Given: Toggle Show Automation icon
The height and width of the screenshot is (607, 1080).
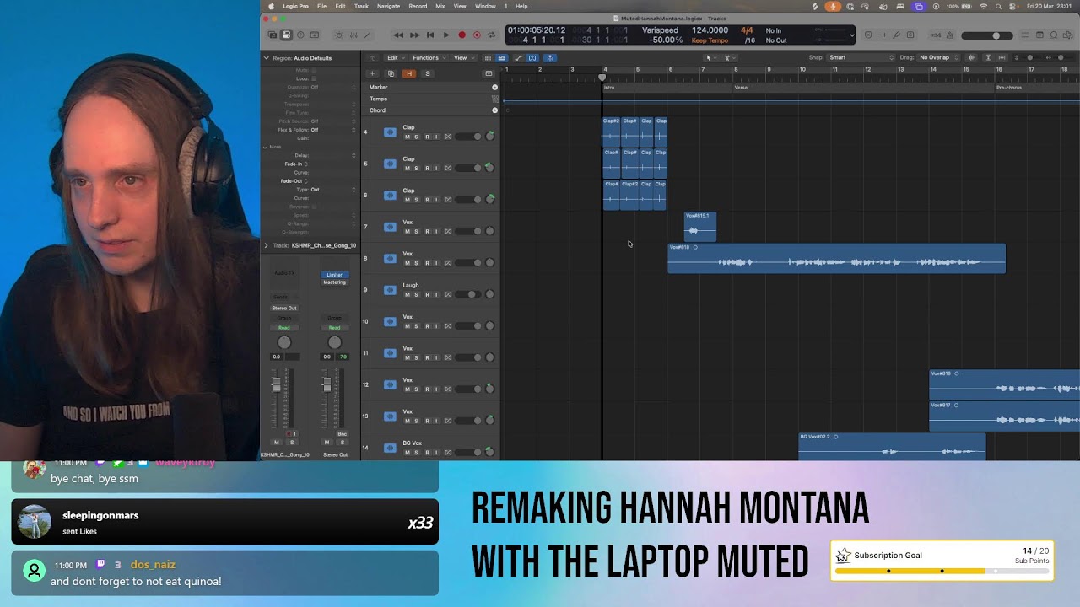Looking at the screenshot, I should coord(518,58).
